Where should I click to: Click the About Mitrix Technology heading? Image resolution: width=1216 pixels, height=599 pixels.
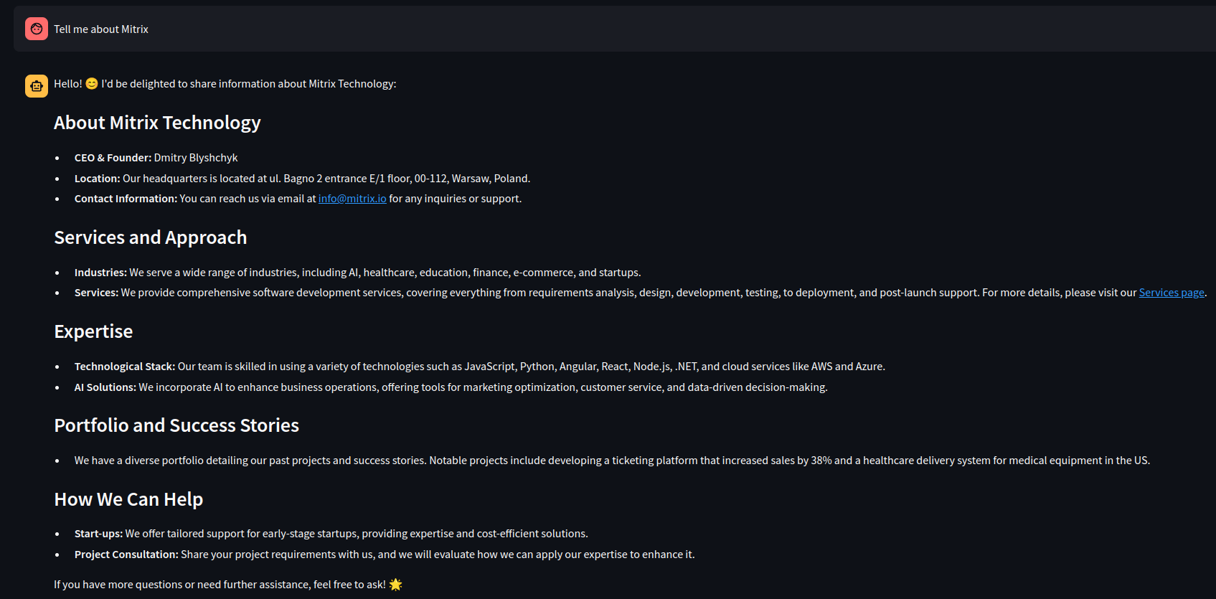(x=157, y=123)
